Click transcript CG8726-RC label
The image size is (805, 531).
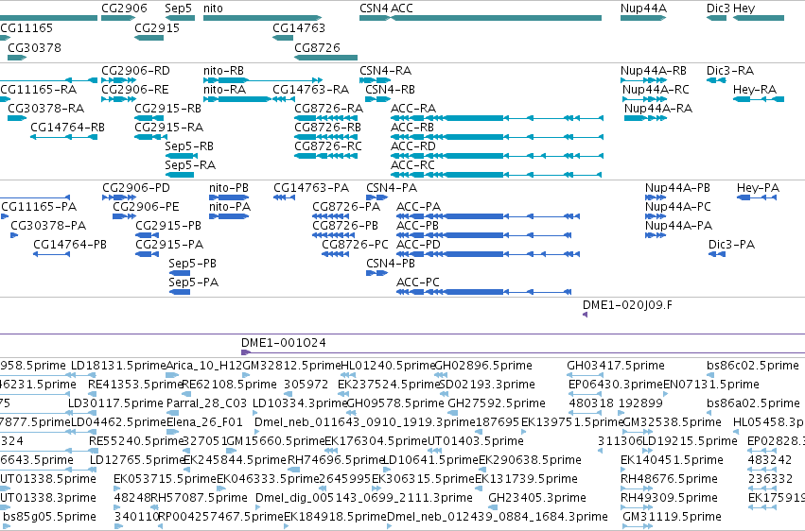click(x=328, y=146)
